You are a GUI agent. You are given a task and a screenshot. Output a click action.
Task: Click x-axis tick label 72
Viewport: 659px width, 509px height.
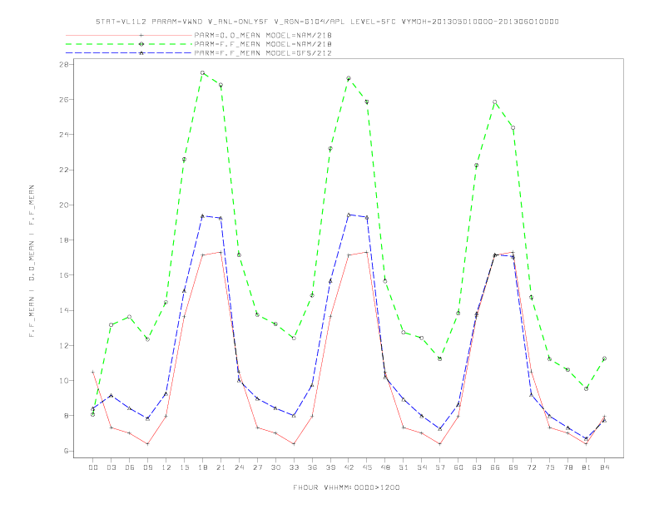tap(532, 467)
